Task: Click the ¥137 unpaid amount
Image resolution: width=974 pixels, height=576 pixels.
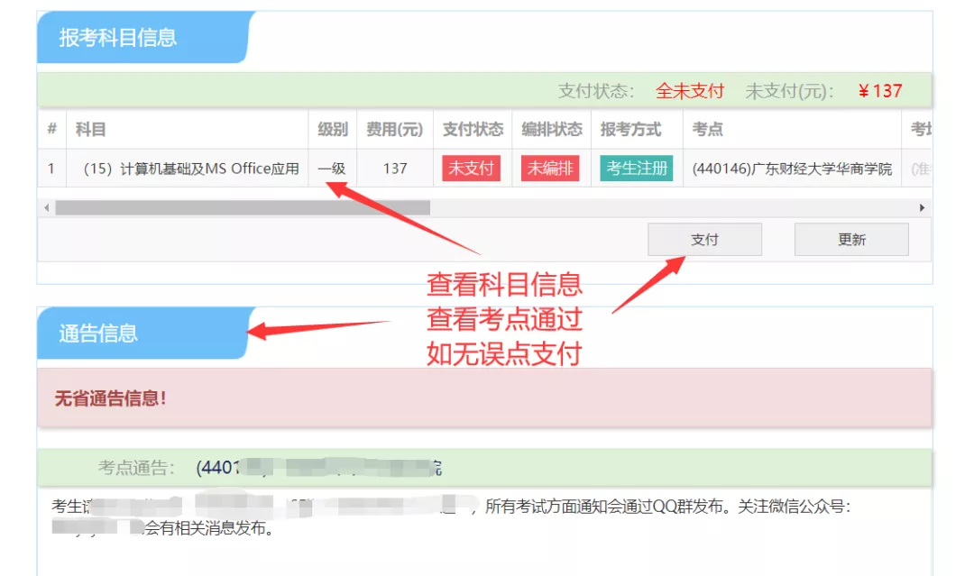Action: pyautogui.click(x=879, y=91)
